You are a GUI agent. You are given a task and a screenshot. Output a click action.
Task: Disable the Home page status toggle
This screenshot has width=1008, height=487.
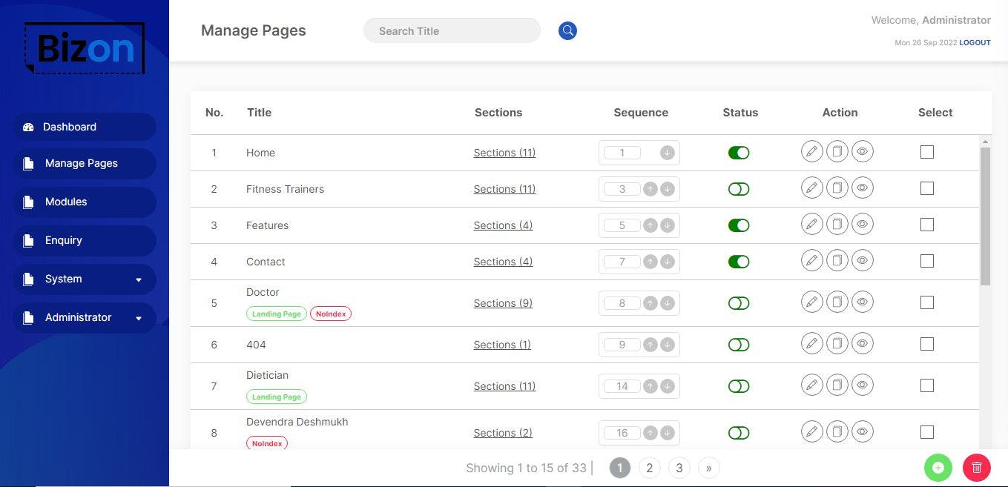point(739,153)
